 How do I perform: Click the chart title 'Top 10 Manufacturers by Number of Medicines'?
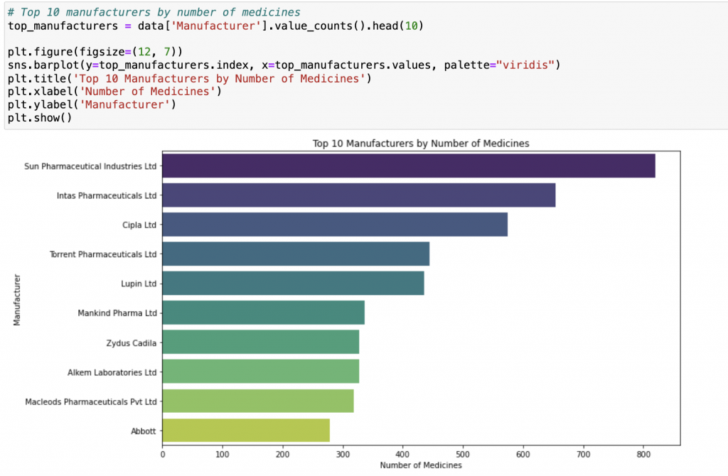(x=421, y=144)
